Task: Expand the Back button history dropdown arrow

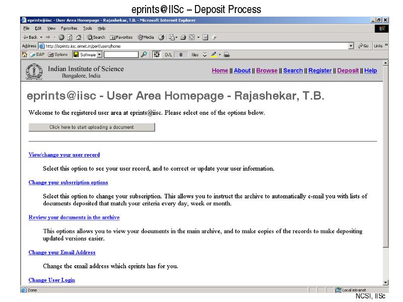Action: [x=41, y=37]
